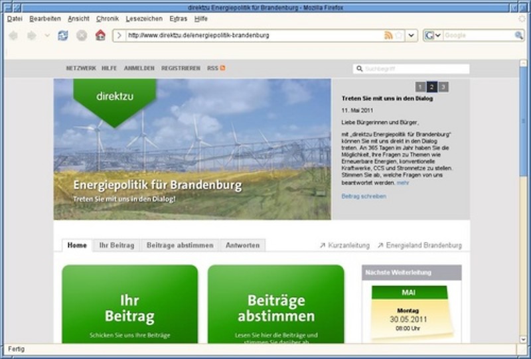
Task: Click the browser Forward arrow button
Action: (x=31, y=35)
